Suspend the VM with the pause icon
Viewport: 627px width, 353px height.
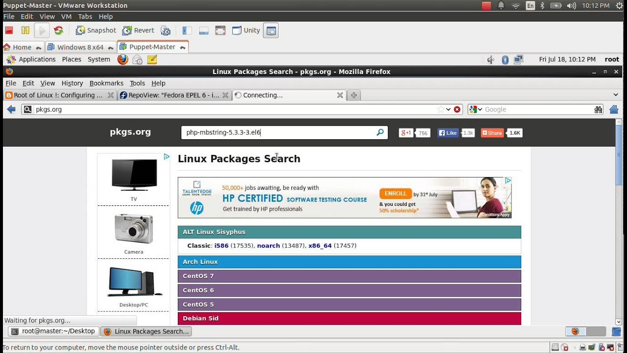[25, 30]
